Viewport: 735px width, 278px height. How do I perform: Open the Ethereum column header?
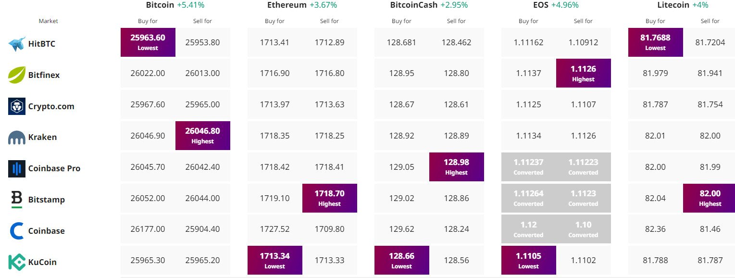(287, 5)
